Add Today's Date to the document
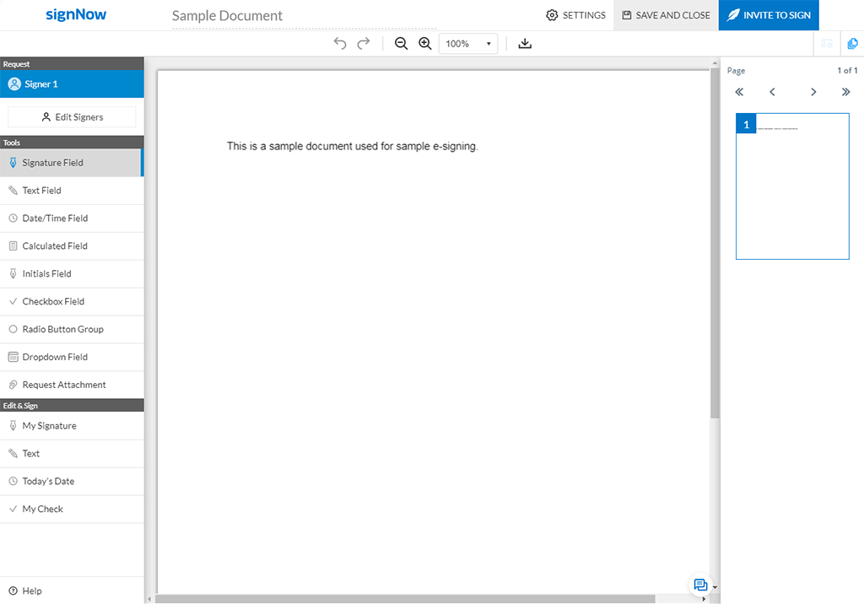The width and height of the screenshot is (864, 604). (x=49, y=481)
